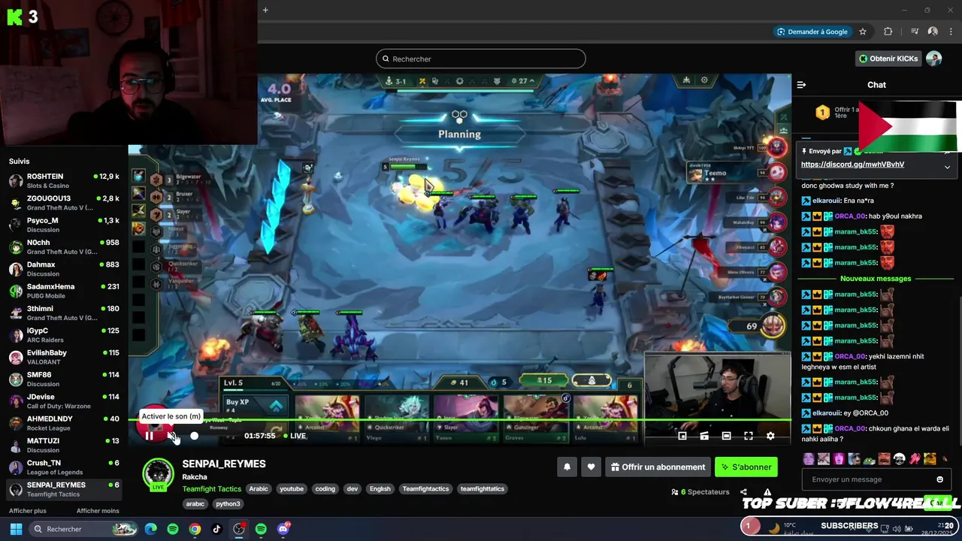Open the Teamfight Tactics category link
Viewport: 962px width, 541px height.
212,489
